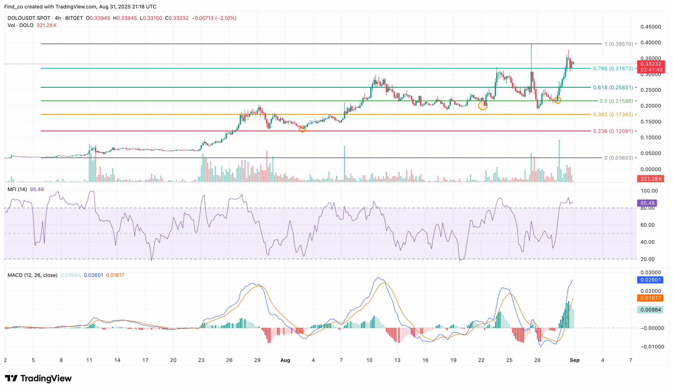Click the red volume badge 321.28K
The image size is (673, 391).
pyautogui.click(x=651, y=179)
